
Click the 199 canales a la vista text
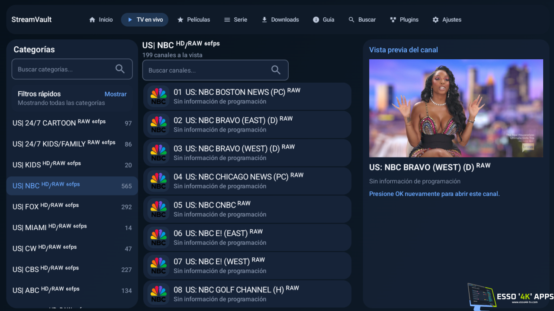coord(172,55)
